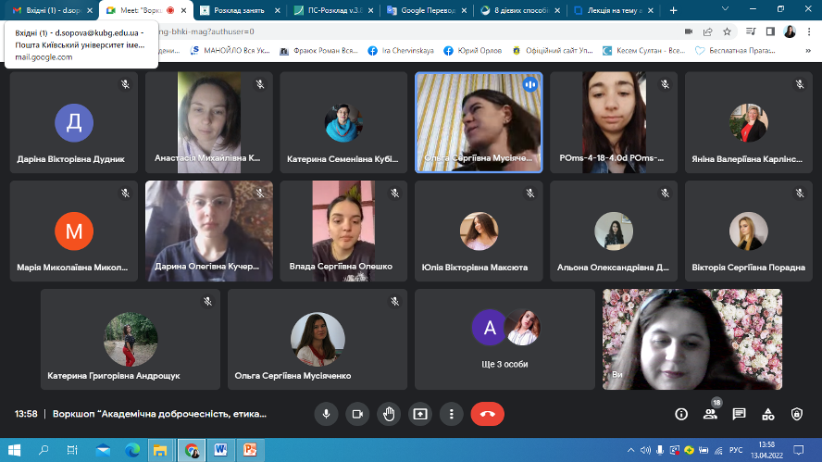Screen dimensions: 822x462
Task: Open the Ira Chervinskaya Facebook bookmark
Action: tap(401, 51)
